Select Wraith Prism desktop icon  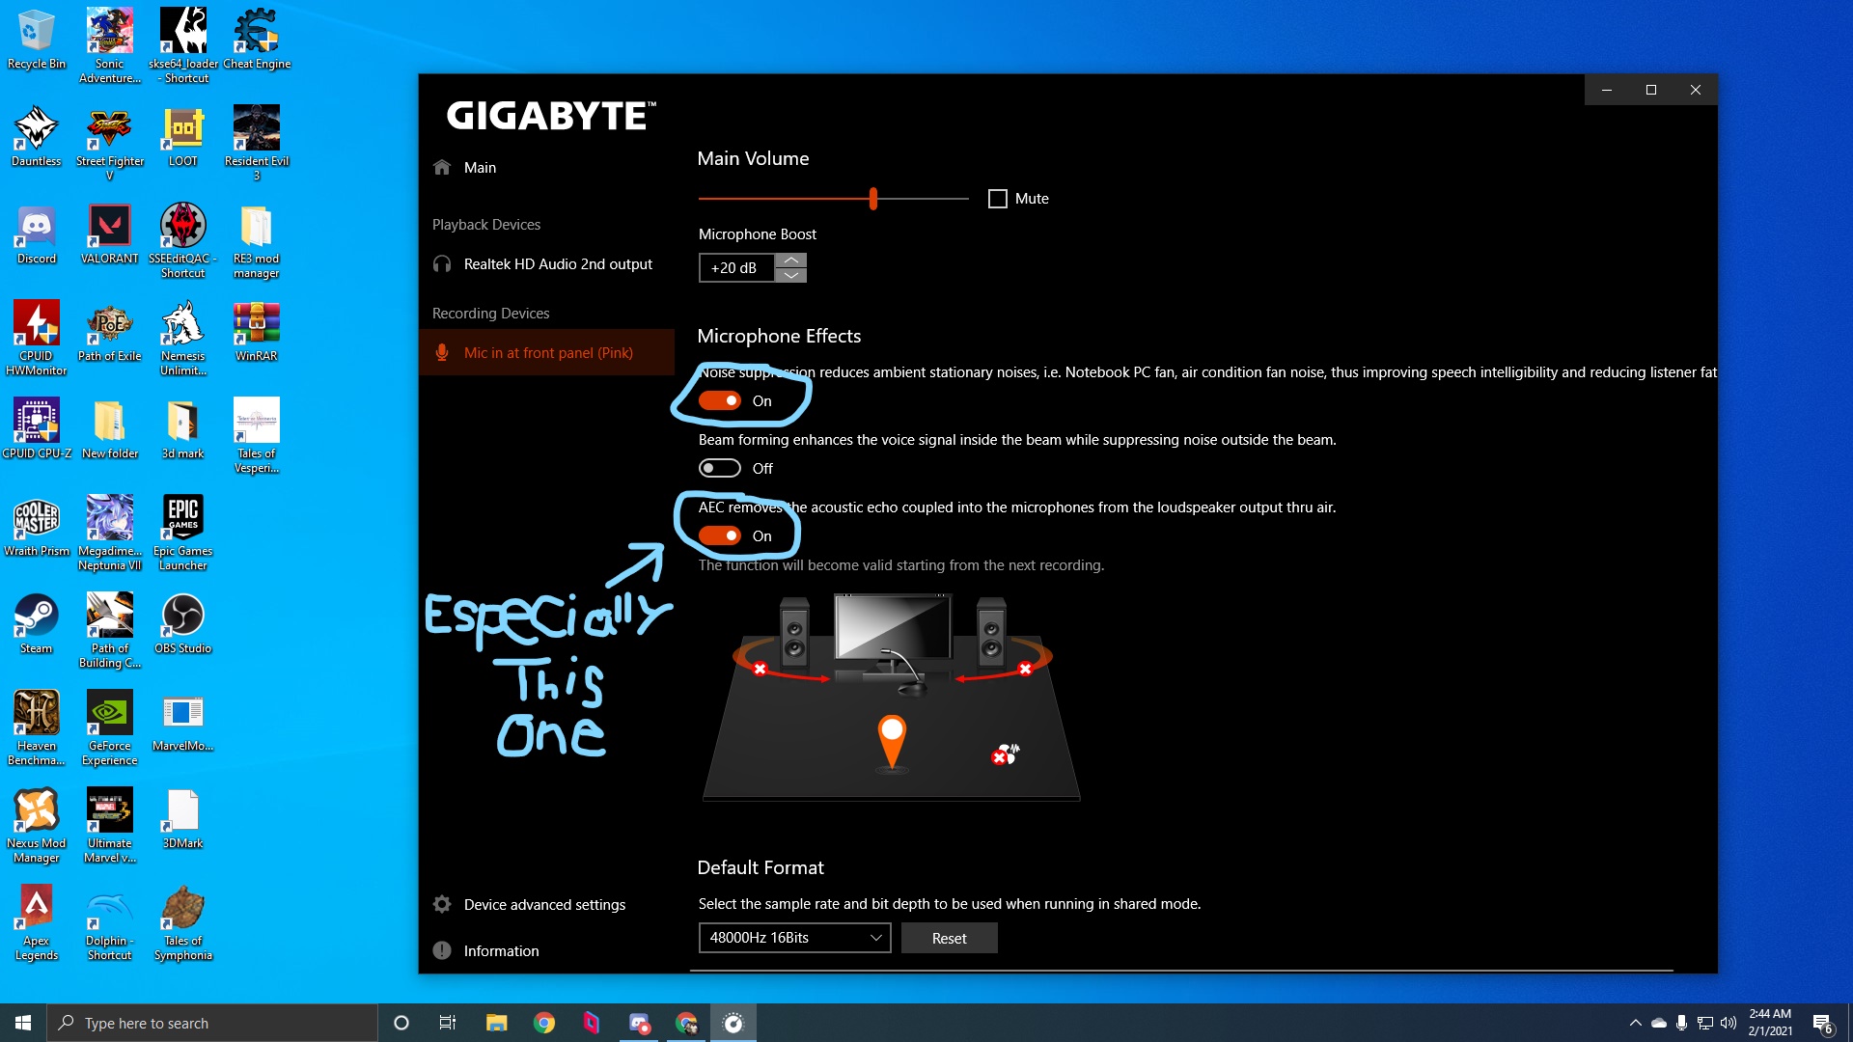click(x=37, y=527)
